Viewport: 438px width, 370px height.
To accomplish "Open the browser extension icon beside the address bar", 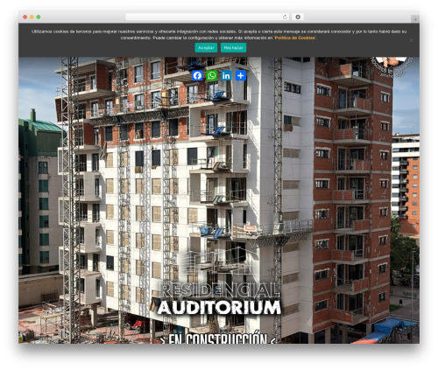I will (x=298, y=17).
